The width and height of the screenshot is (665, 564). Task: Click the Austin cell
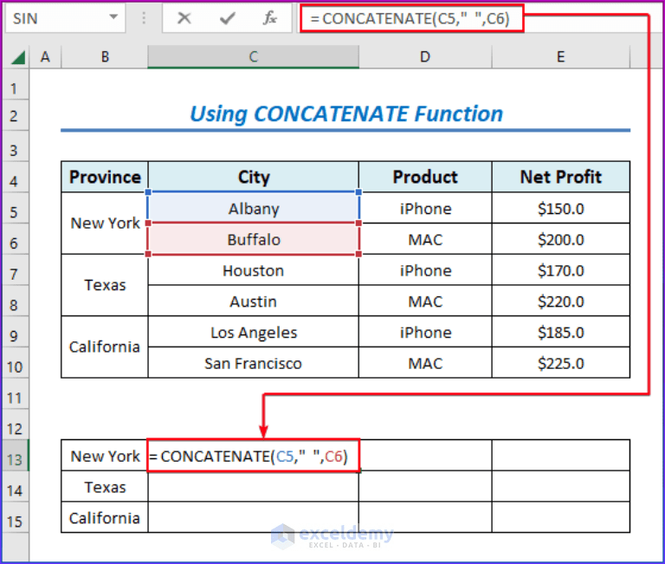click(253, 301)
